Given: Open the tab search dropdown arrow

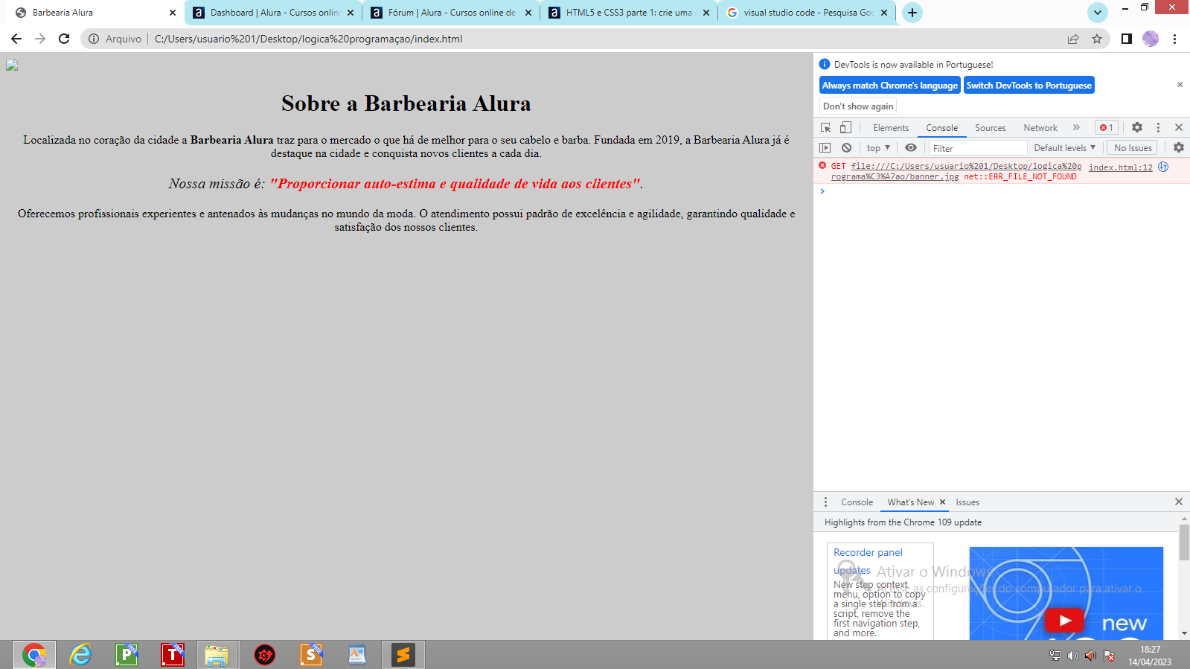Looking at the screenshot, I should pos(1098,13).
